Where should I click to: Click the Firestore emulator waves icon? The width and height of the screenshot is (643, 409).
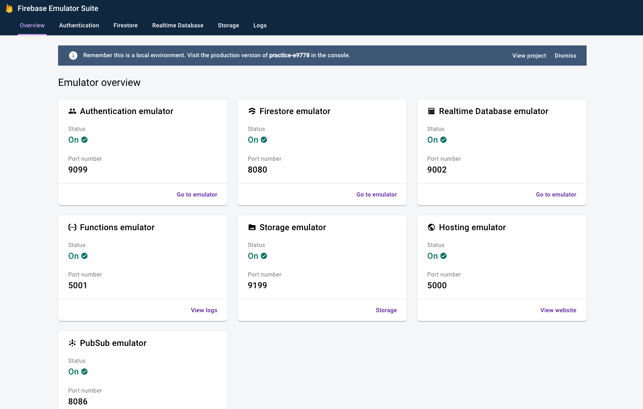point(252,111)
